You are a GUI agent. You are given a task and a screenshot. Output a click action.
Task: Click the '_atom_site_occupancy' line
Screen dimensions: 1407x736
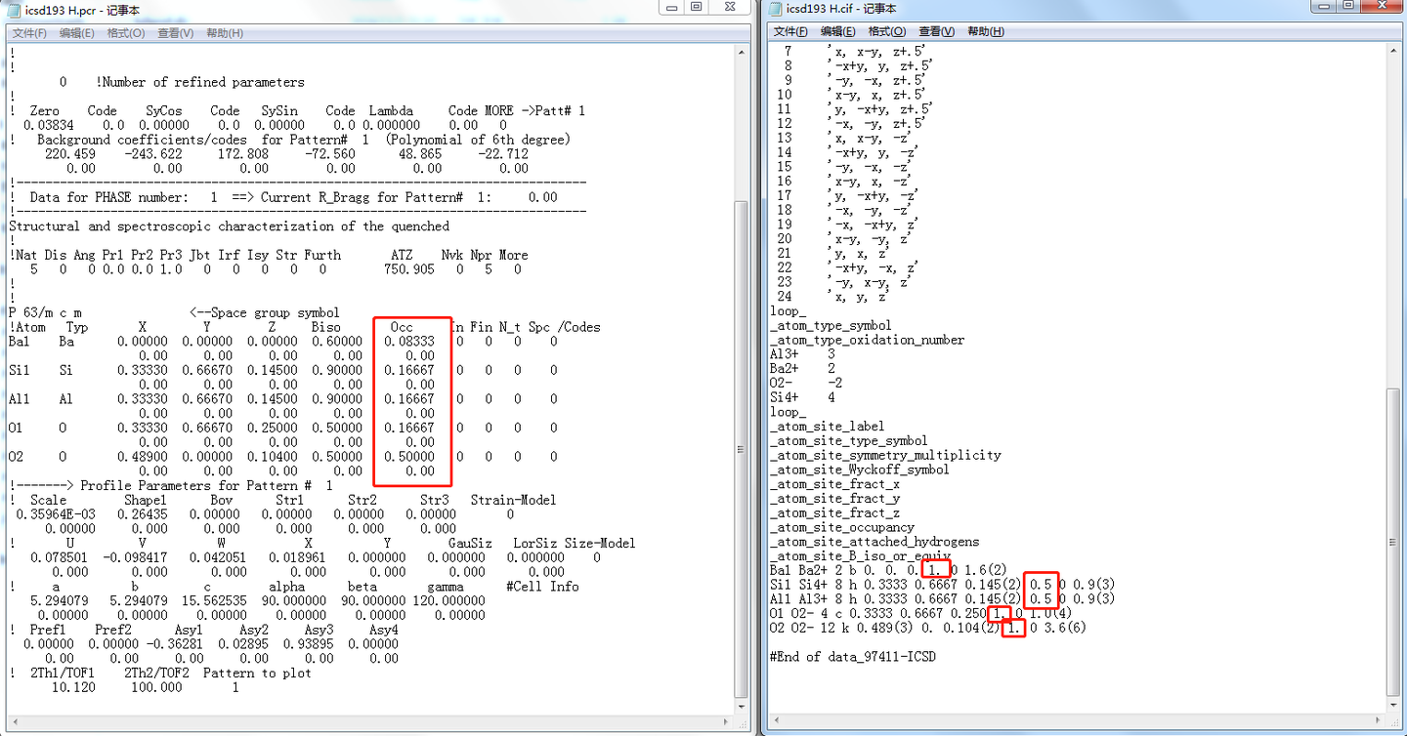click(x=841, y=527)
